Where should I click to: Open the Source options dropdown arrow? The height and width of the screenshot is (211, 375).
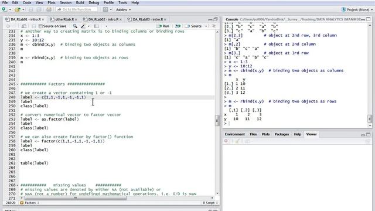(206, 26)
